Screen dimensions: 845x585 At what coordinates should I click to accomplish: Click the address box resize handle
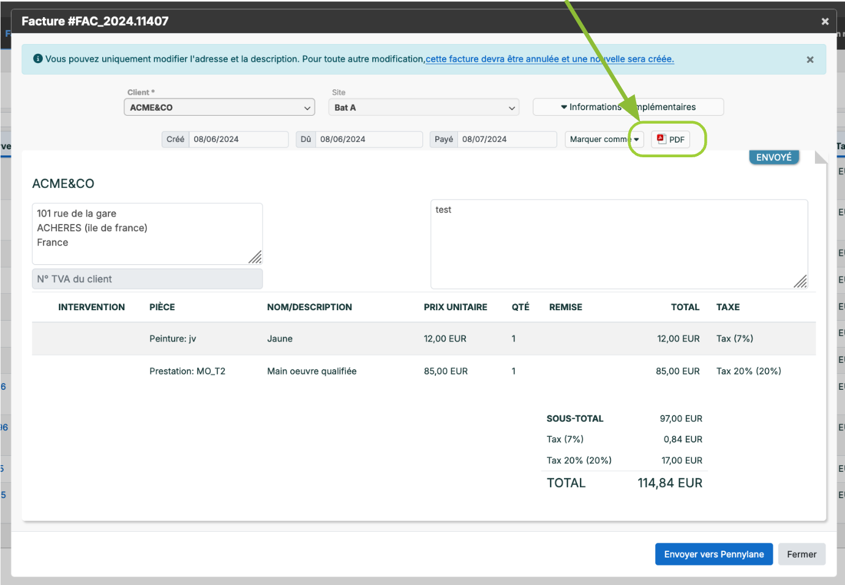point(255,257)
